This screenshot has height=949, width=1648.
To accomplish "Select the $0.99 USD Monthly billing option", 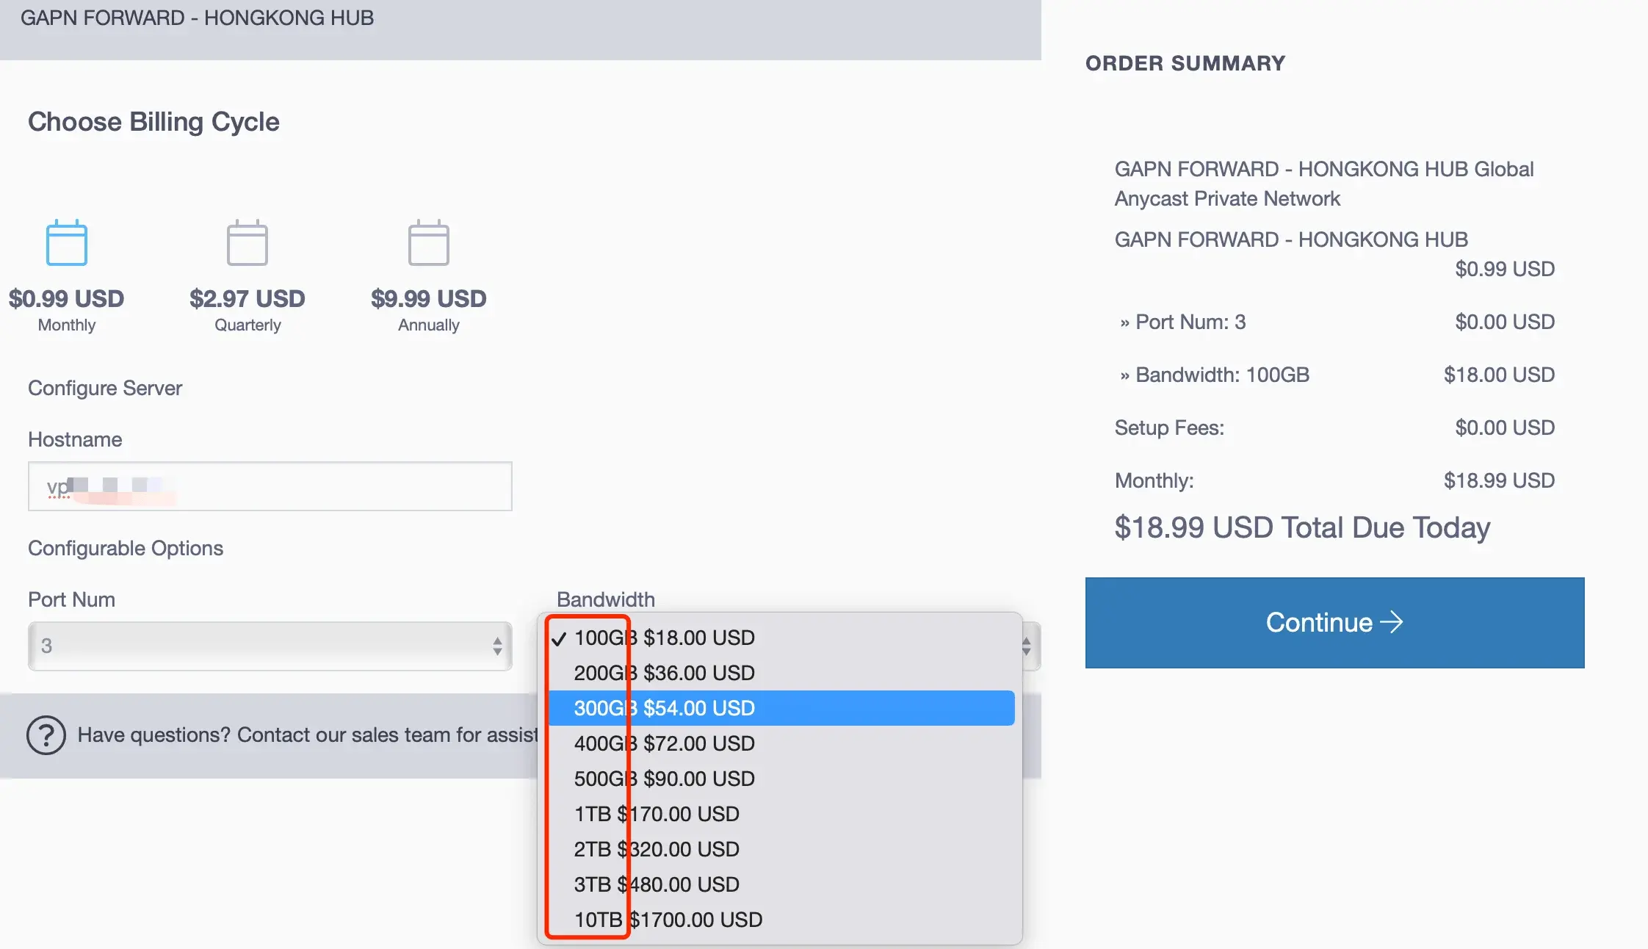I will point(66,299).
